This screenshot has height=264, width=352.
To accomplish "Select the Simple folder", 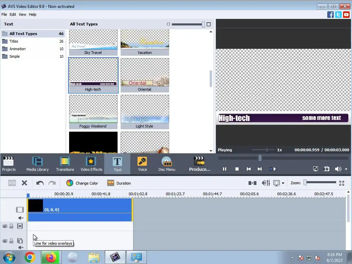I will point(33,57).
